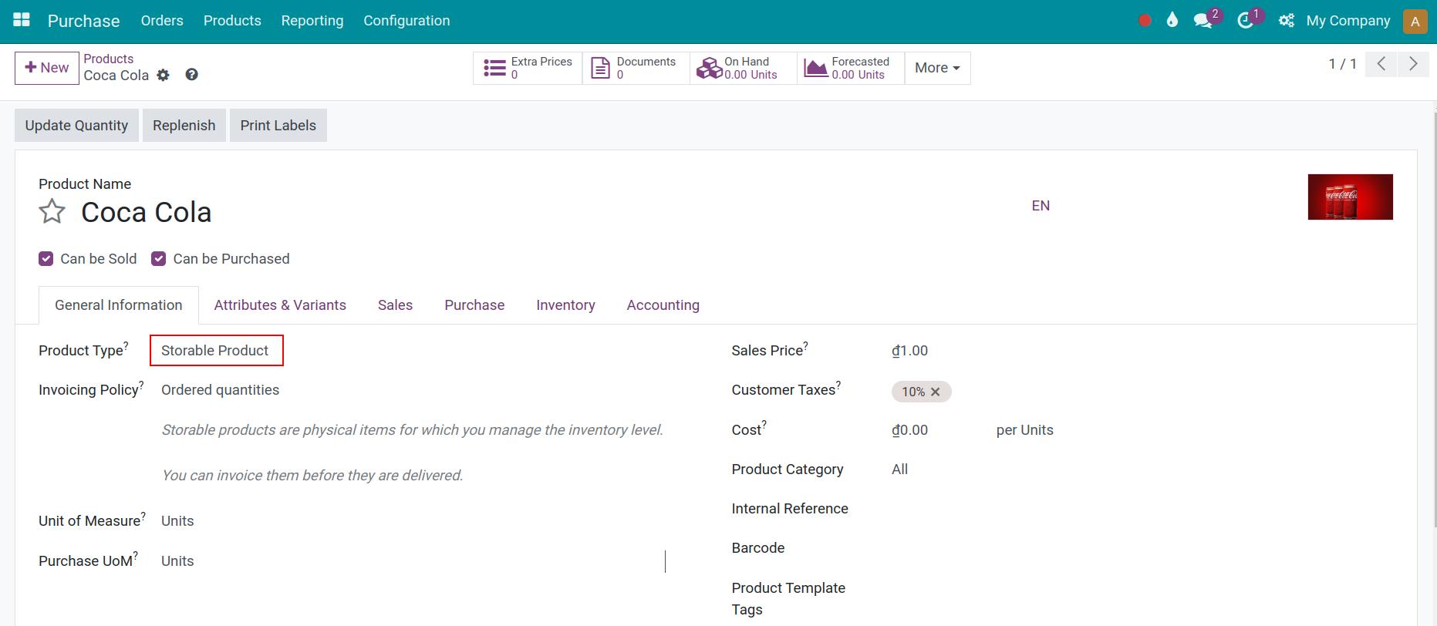Go to next record arrow

coord(1413,64)
